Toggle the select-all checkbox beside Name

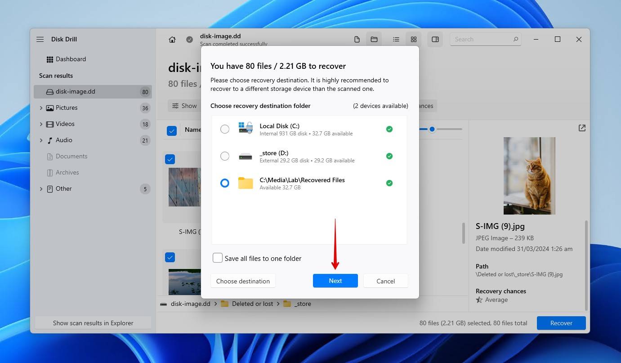pyautogui.click(x=172, y=131)
